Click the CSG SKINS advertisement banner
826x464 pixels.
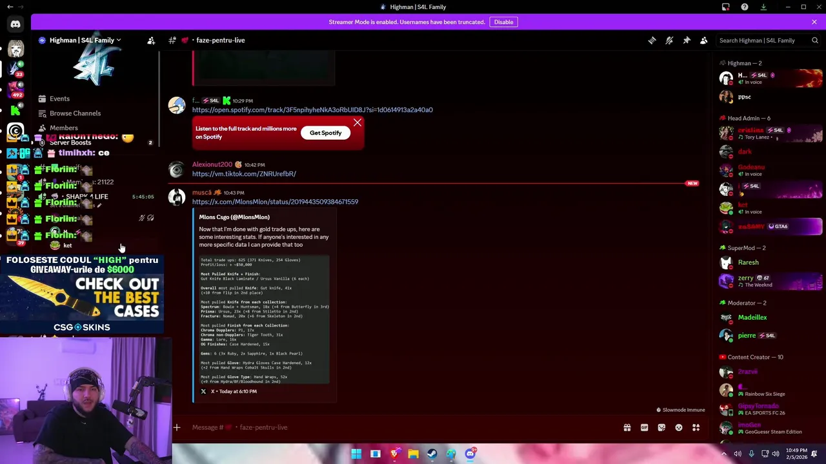tap(82, 295)
